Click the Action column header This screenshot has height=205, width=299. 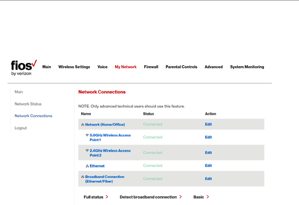[211, 114]
